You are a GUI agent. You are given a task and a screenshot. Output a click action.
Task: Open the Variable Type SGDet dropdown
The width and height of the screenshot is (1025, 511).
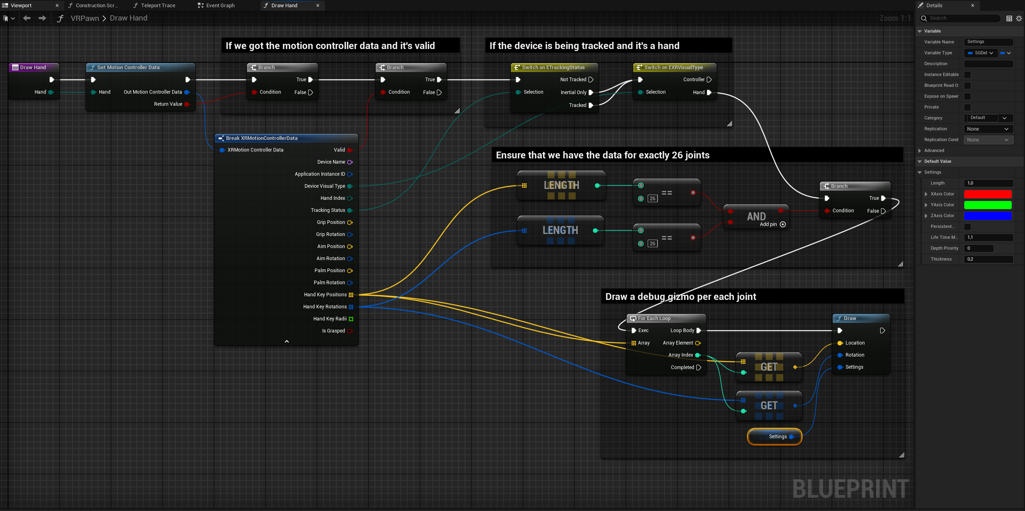pos(981,53)
